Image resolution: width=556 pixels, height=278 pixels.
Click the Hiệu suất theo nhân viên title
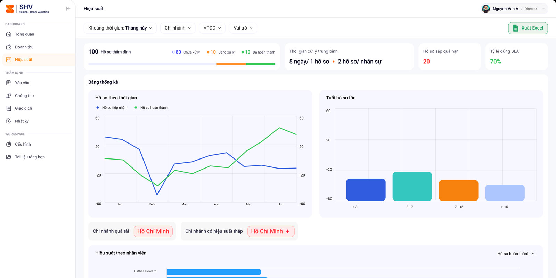(x=121, y=253)
